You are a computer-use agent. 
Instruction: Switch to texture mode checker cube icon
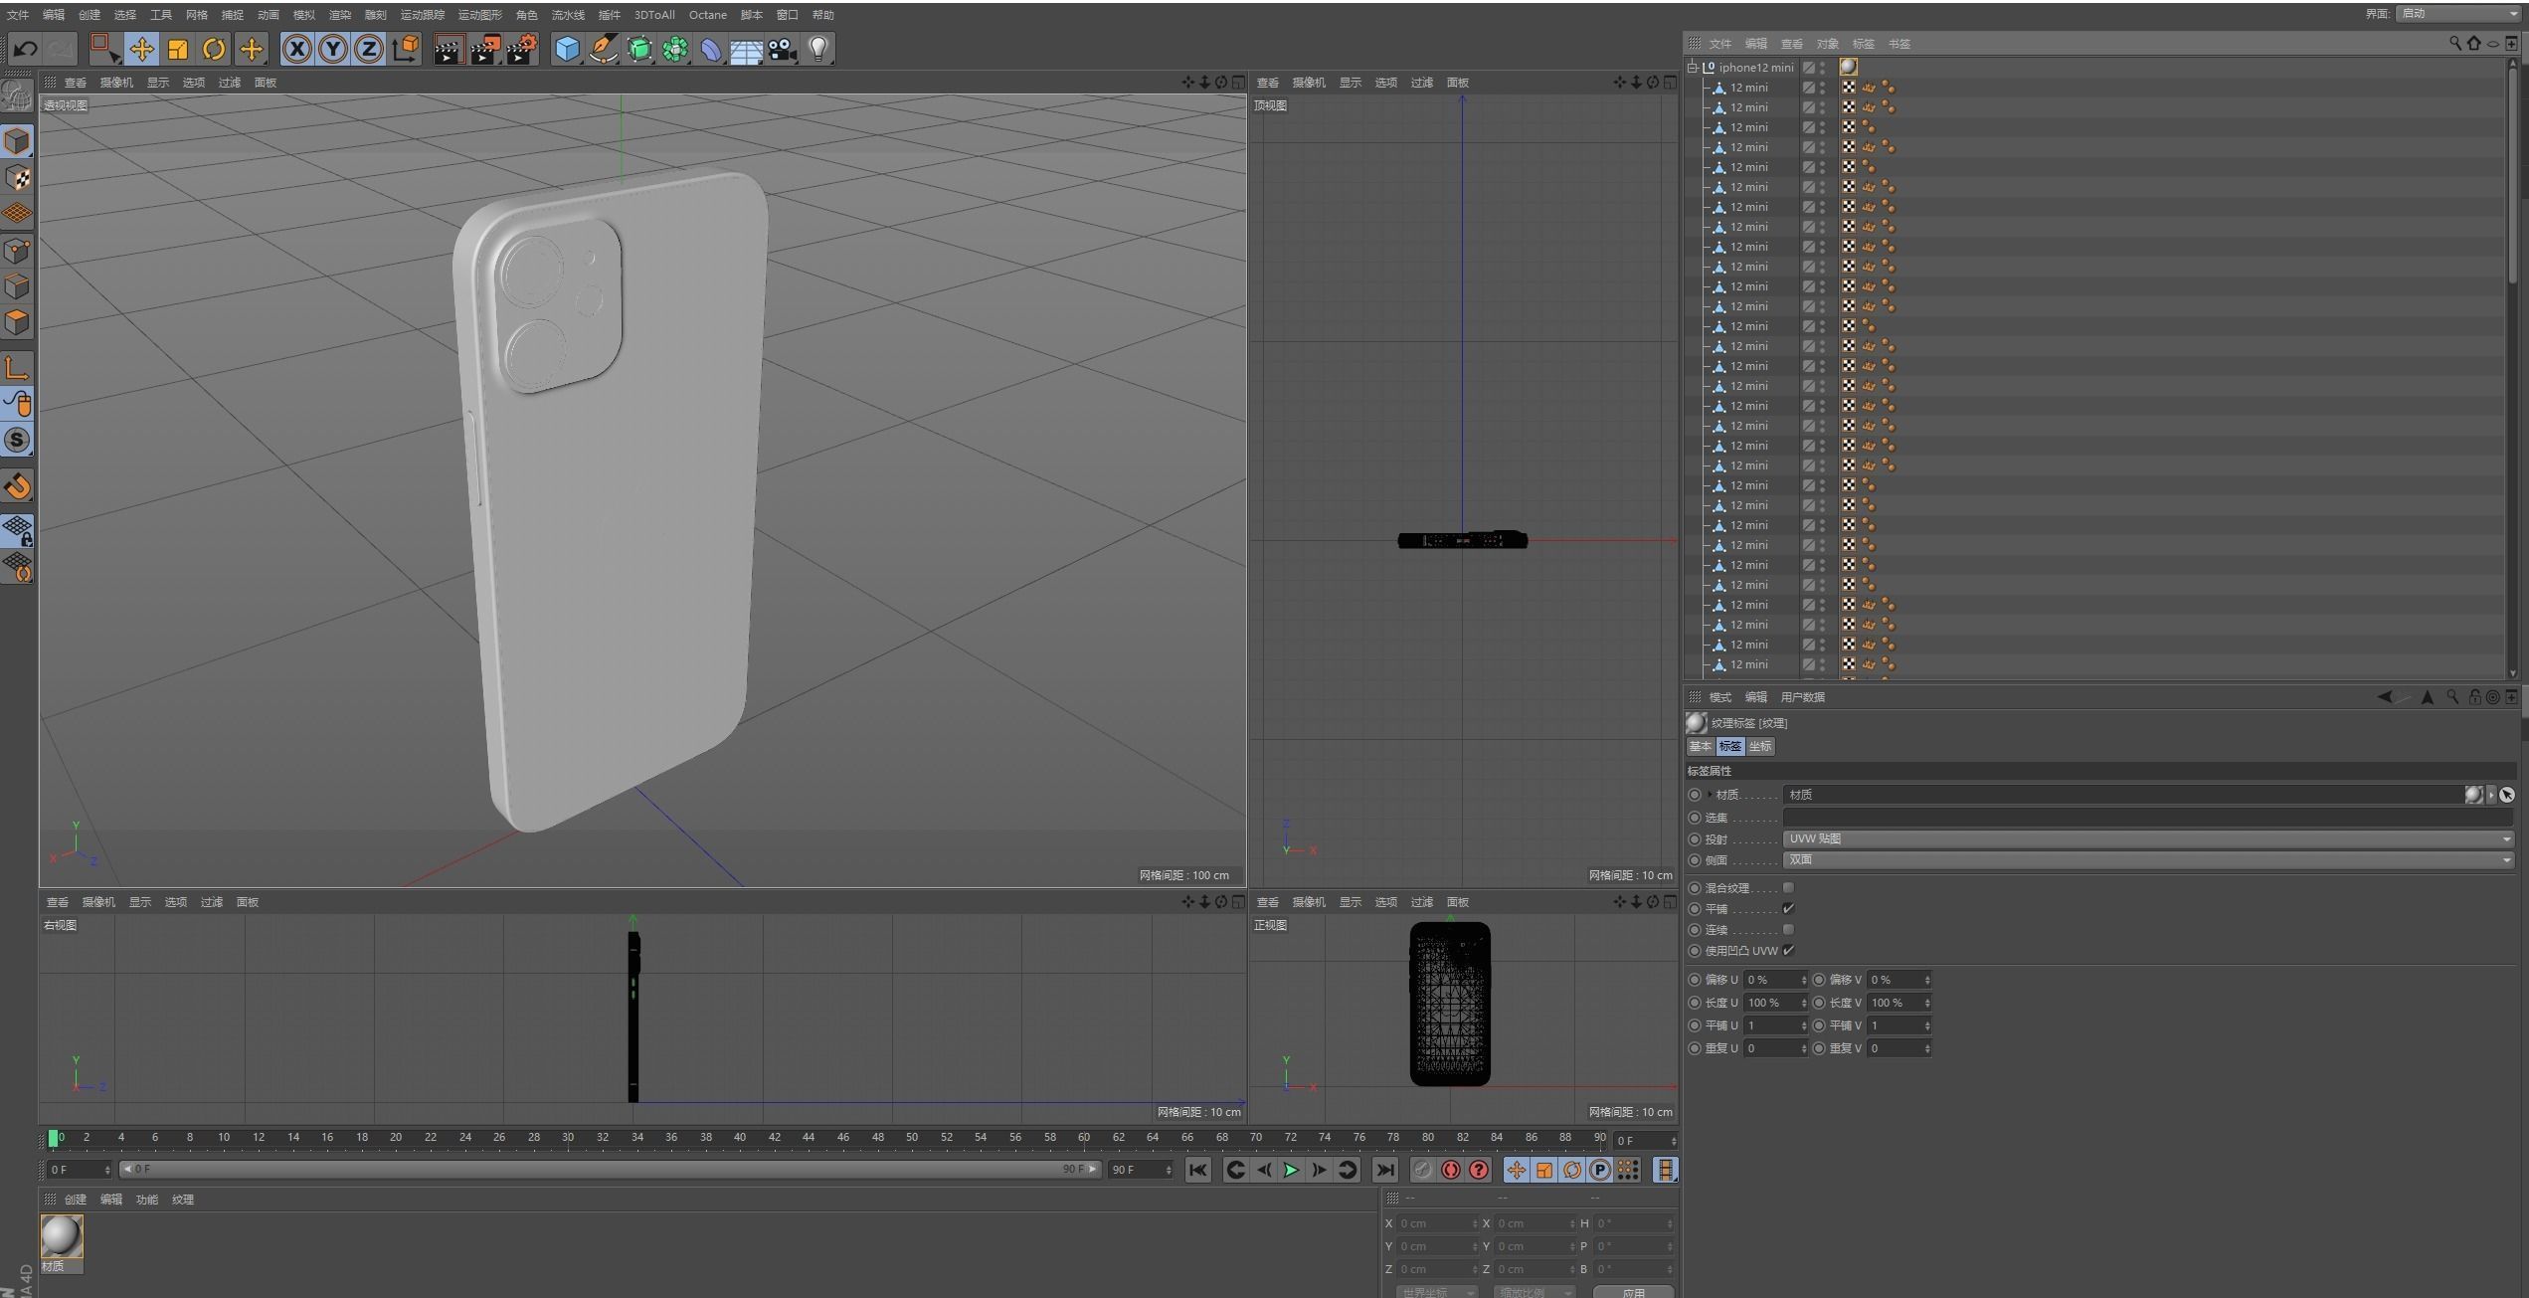pyautogui.click(x=17, y=178)
